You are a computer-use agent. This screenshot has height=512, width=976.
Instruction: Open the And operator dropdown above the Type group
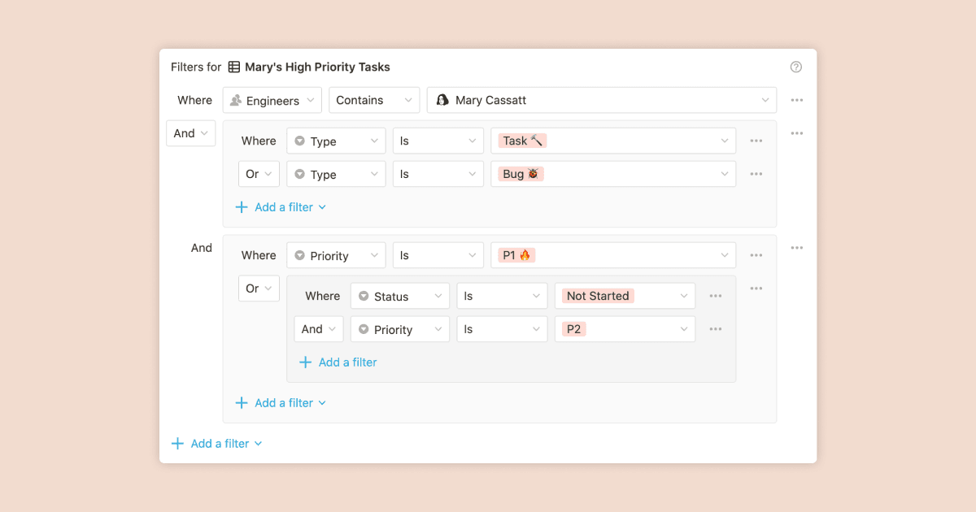190,132
